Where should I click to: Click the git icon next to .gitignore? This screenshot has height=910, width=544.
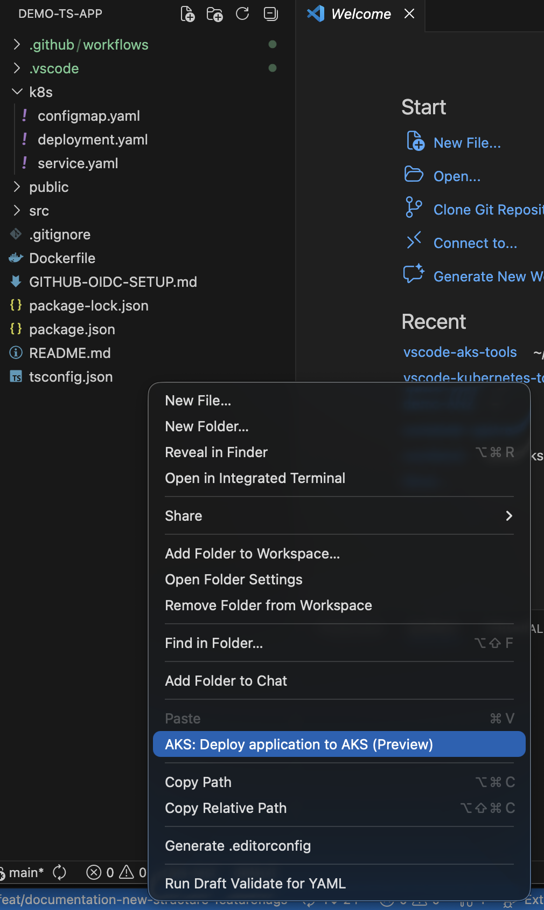16,234
